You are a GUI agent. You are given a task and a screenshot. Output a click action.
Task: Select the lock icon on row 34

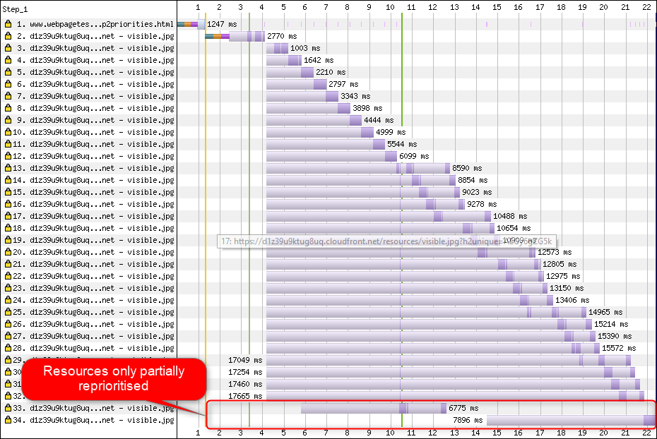tap(8, 420)
